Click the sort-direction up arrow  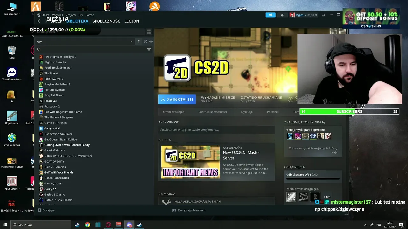pyautogui.click(x=139, y=42)
